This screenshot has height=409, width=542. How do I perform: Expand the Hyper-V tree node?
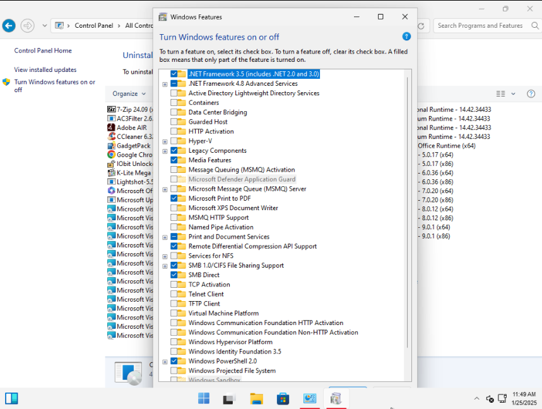click(x=165, y=142)
